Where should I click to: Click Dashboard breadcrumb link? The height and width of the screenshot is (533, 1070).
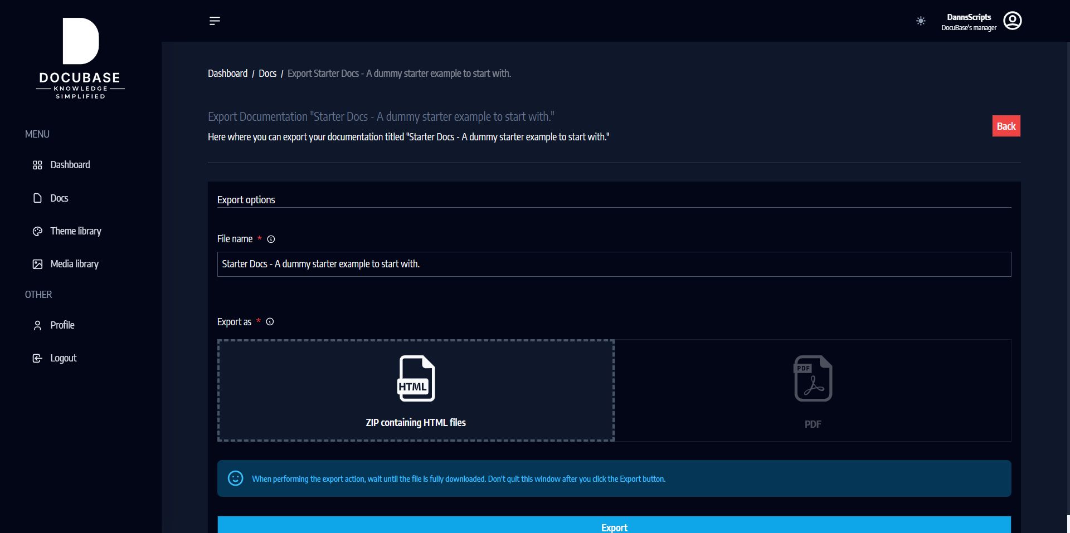click(x=227, y=74)
